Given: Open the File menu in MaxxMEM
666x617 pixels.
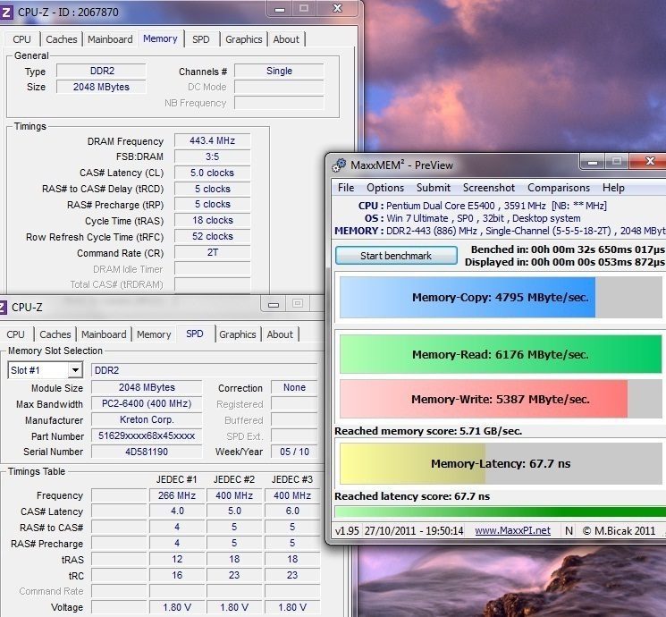Looking at the screenshot, I should [x=346, y=188].
